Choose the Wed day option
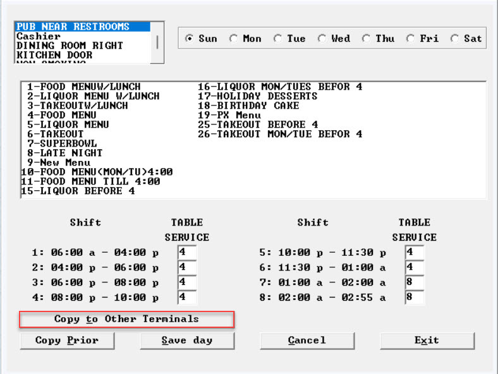 point(322,39)
